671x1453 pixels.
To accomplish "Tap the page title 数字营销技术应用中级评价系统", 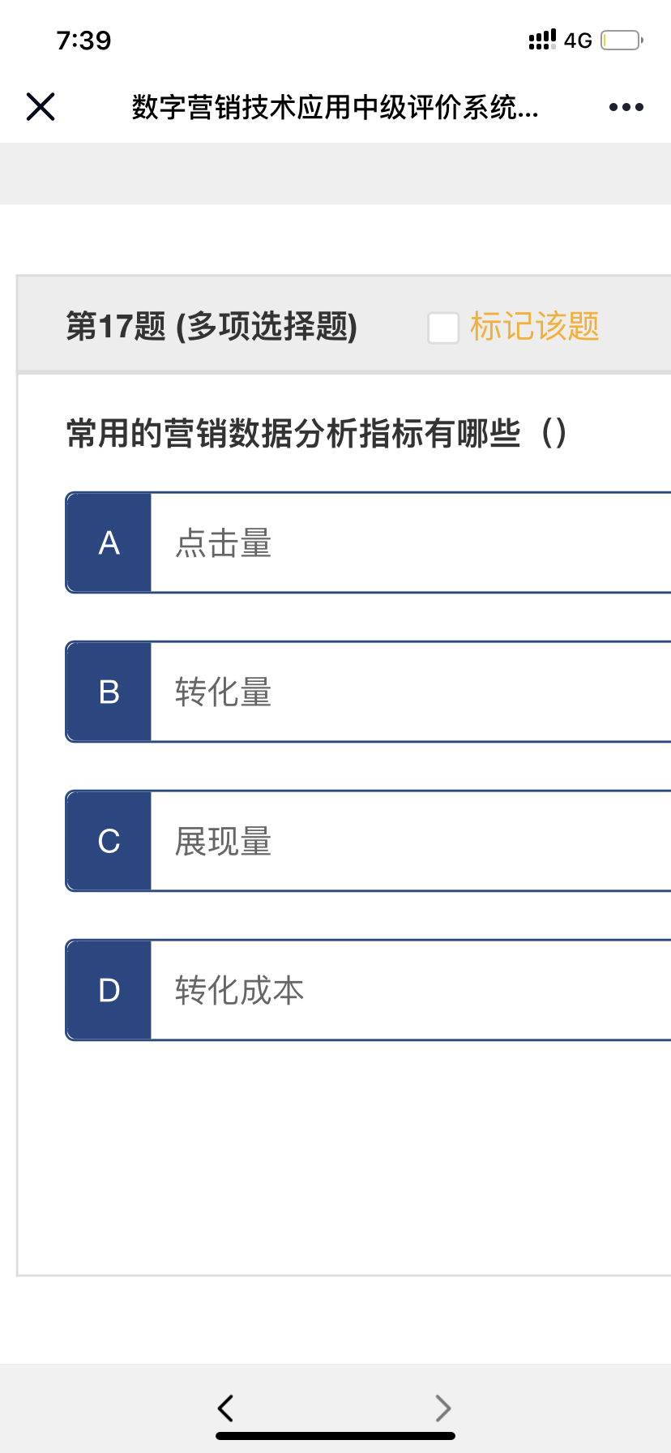I will pos(335,107).
